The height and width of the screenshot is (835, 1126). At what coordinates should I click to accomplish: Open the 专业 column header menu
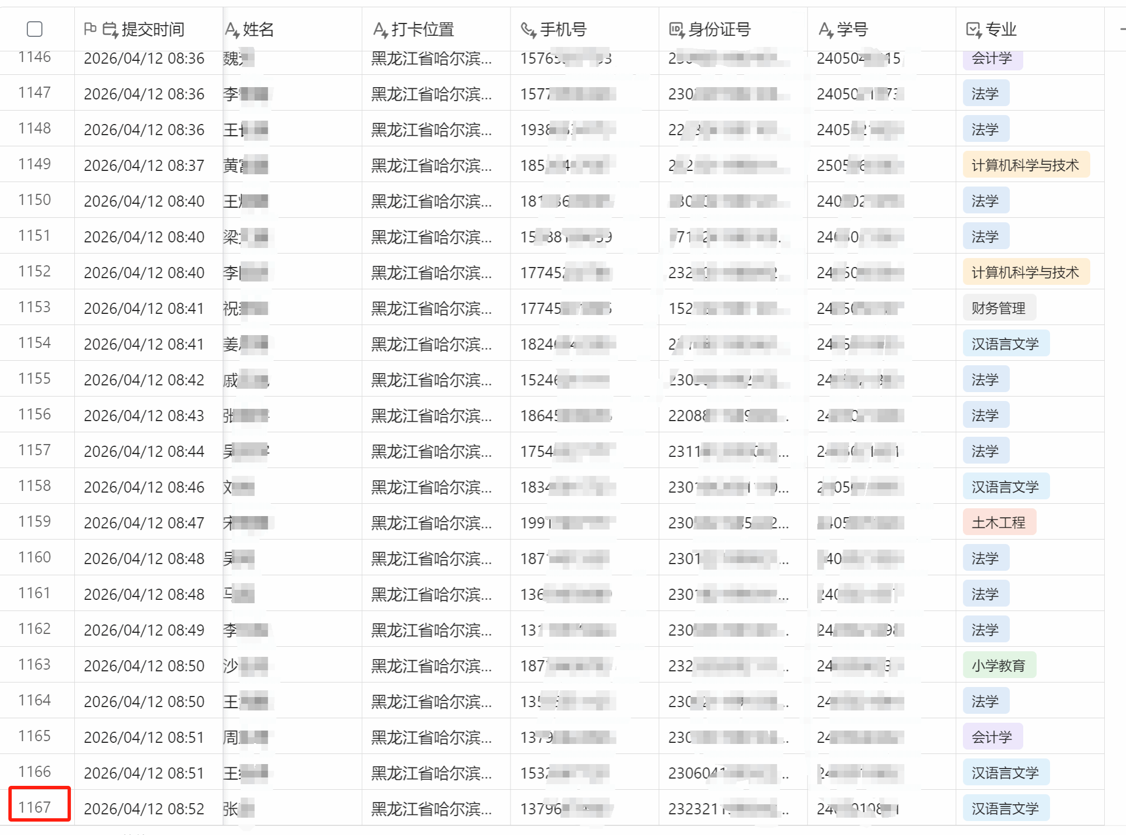click(1001, 30)
